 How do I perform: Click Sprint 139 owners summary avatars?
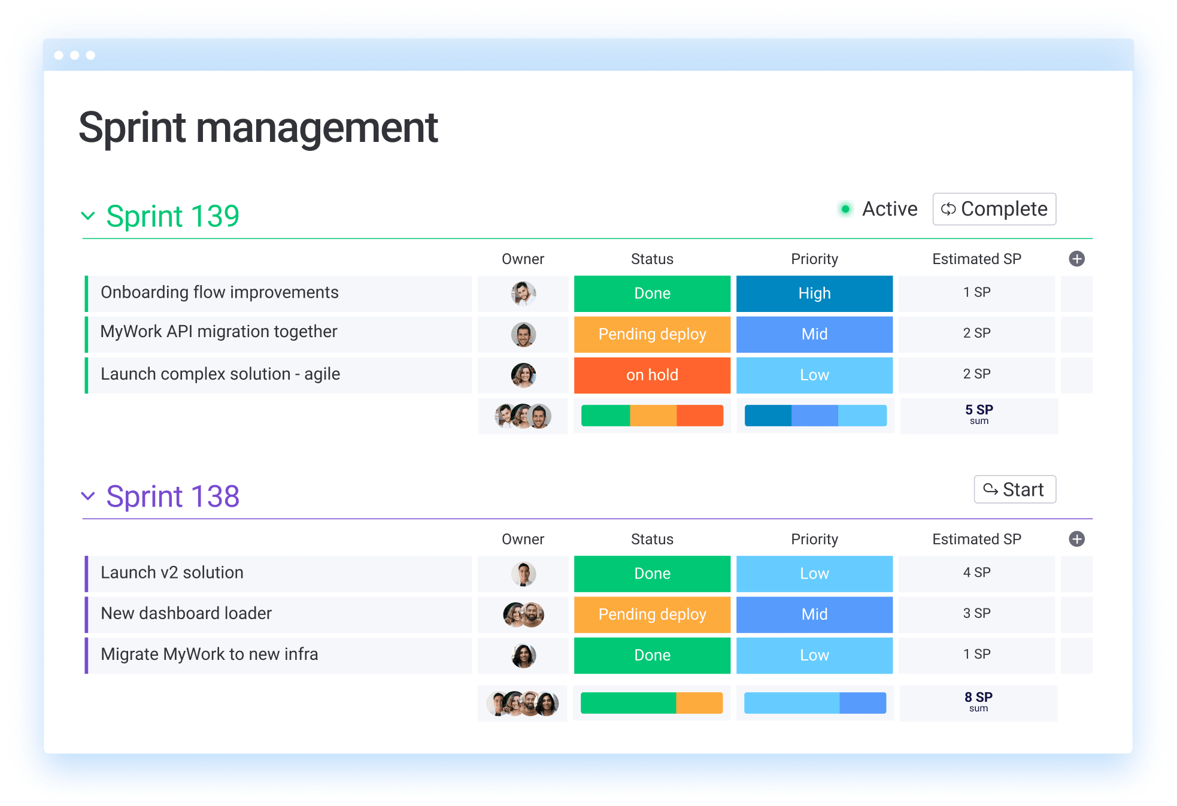(x=523, y=416)
